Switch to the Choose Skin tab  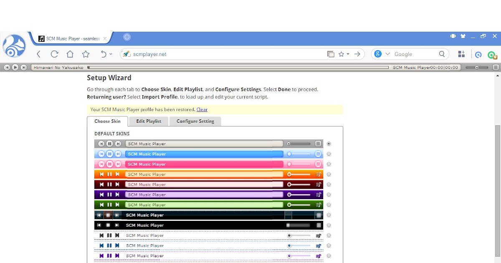[x=107, y=121]
